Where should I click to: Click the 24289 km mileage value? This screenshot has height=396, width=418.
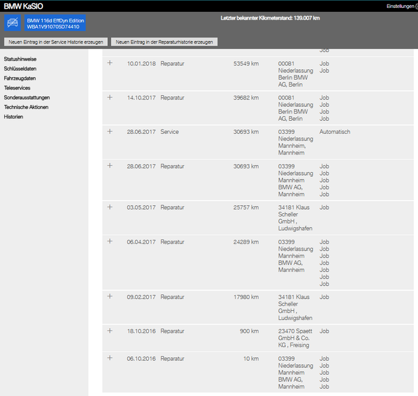[x=246, y=242]
